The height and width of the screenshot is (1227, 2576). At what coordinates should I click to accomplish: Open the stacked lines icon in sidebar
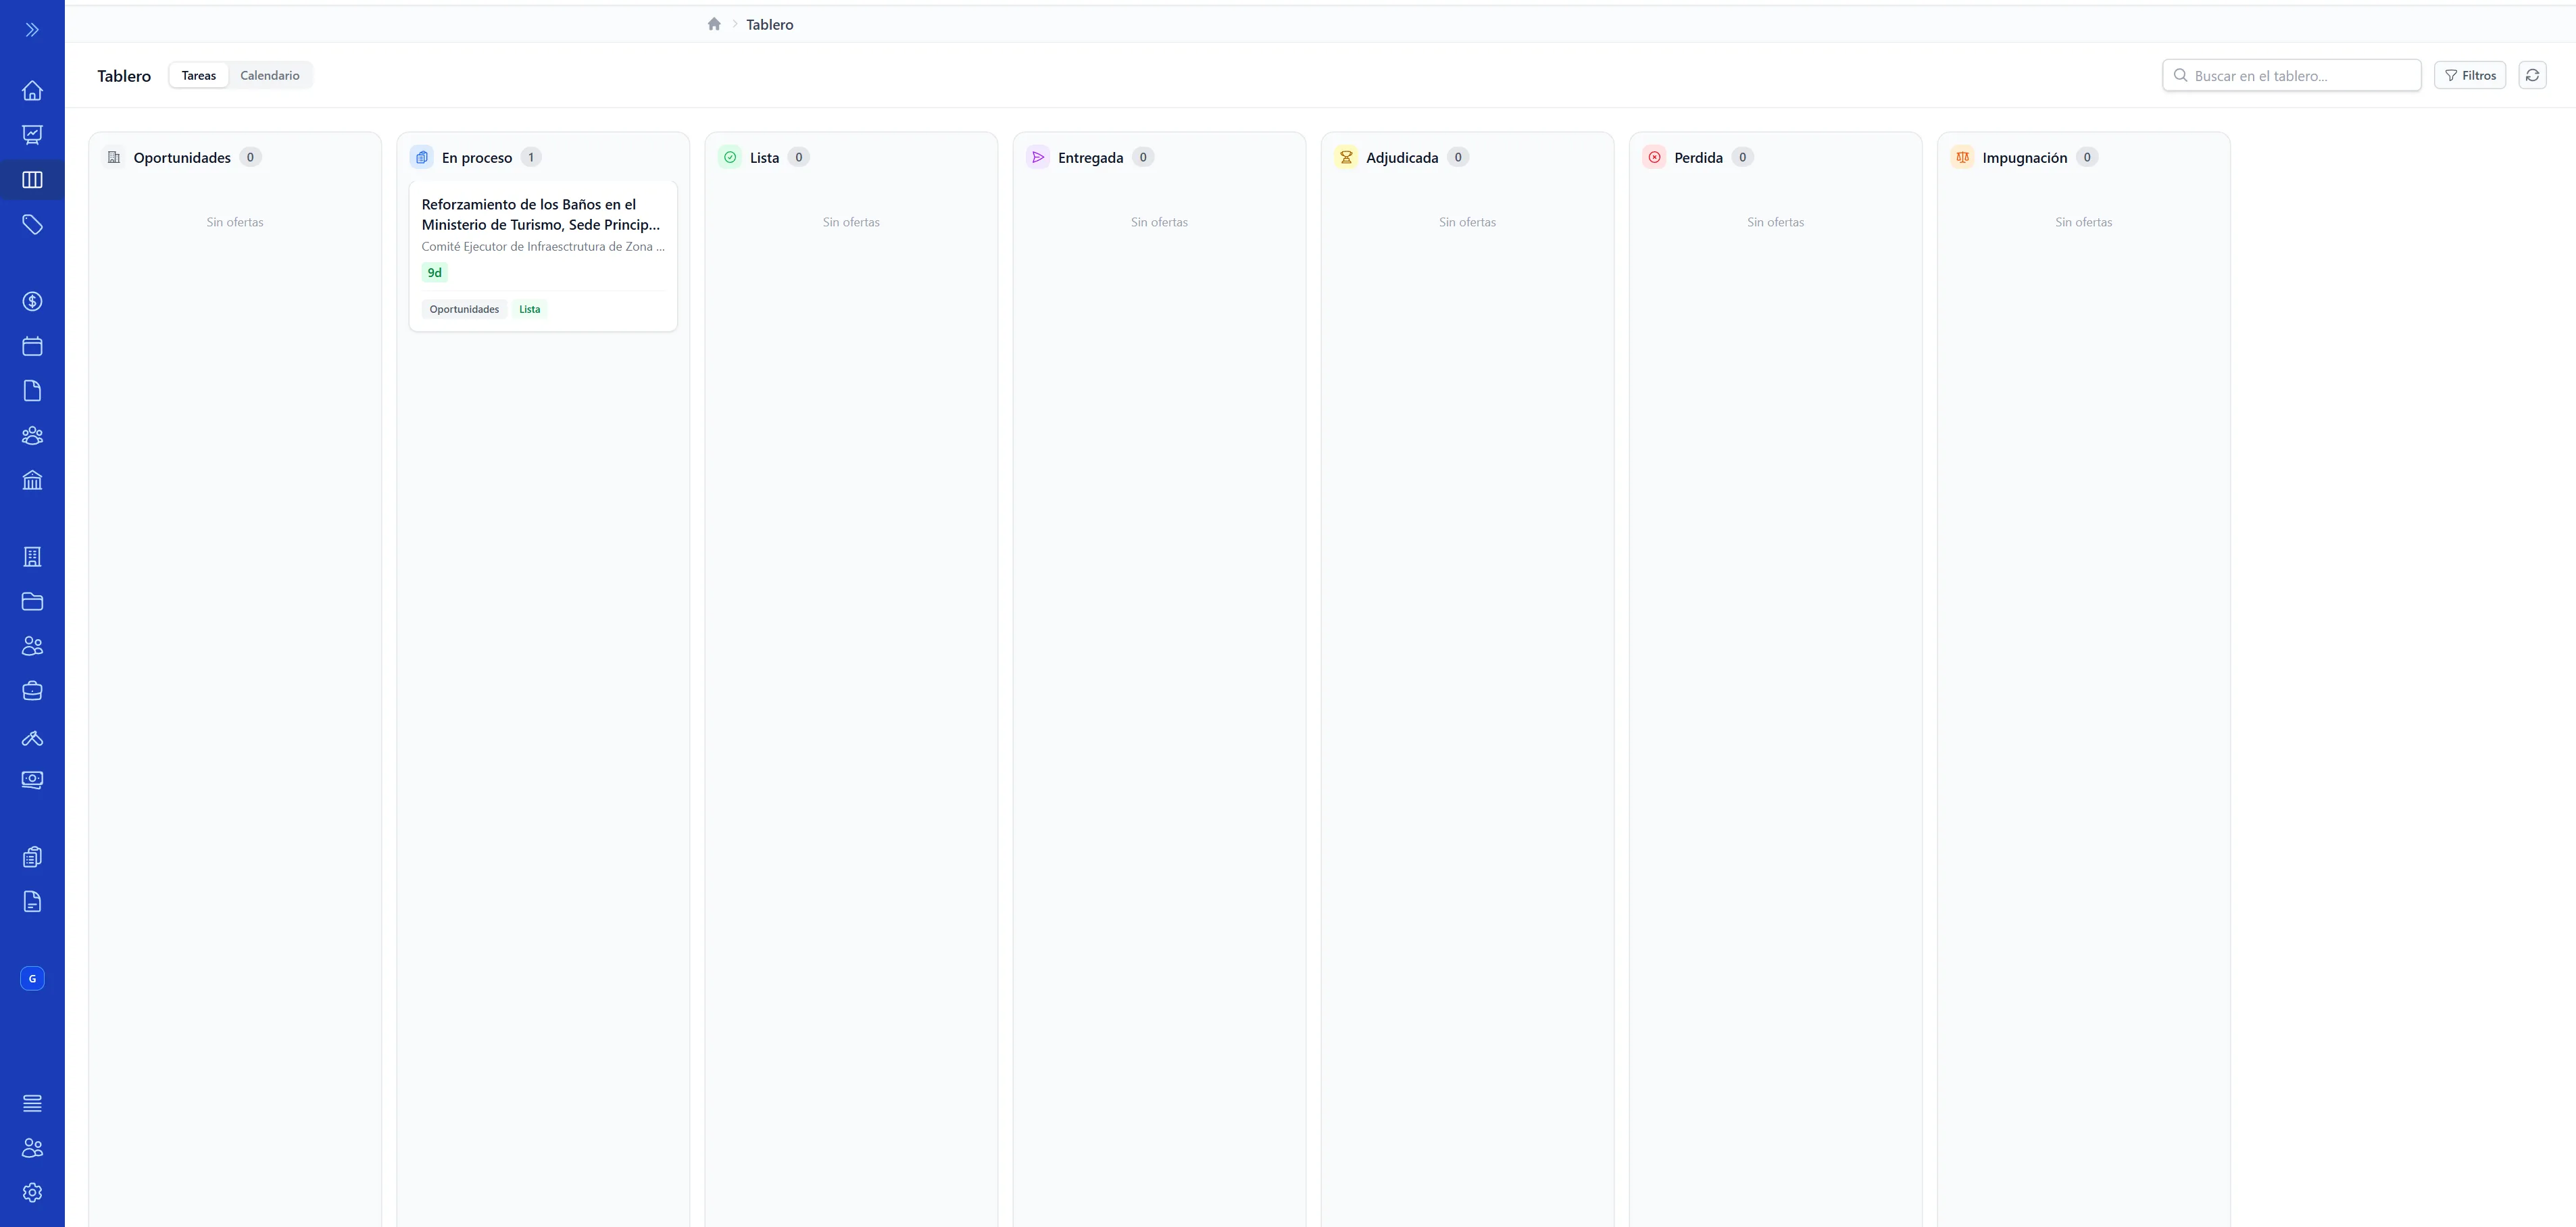32,1103
